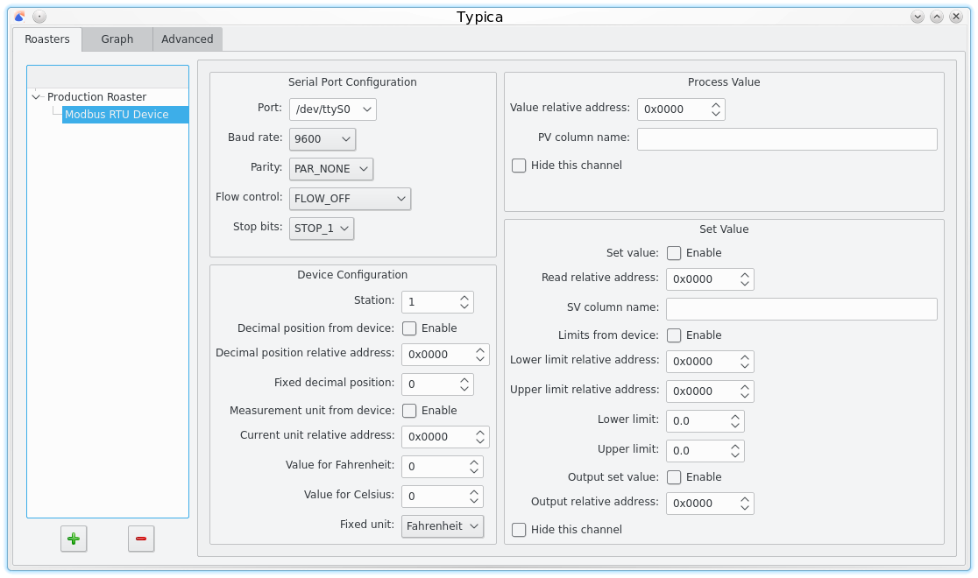Open the Port dropdown showing /dev/ttyS0
The width and height of the screenshot is (978, 578).
tap(332, 109)
